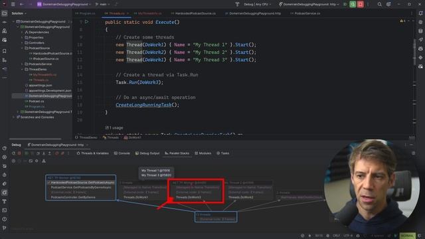The width and height of the screenshot is (425, 239).
Task: Open the Threads & Variables debug tab
Action: [x=93, y=153]
